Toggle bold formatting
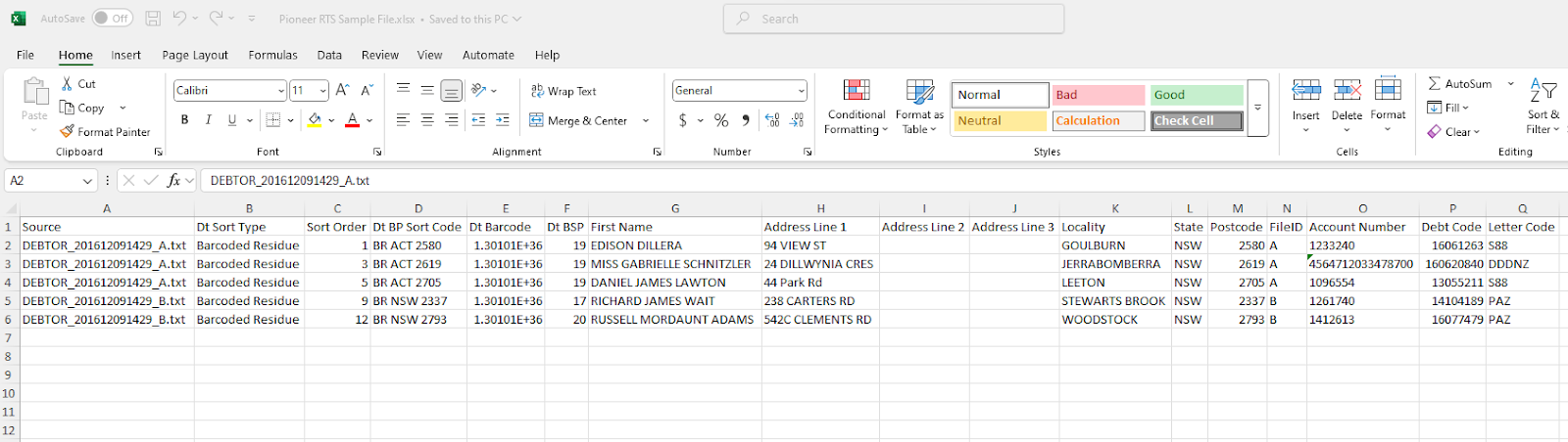Screen dimensions: 1568x442 184,120
